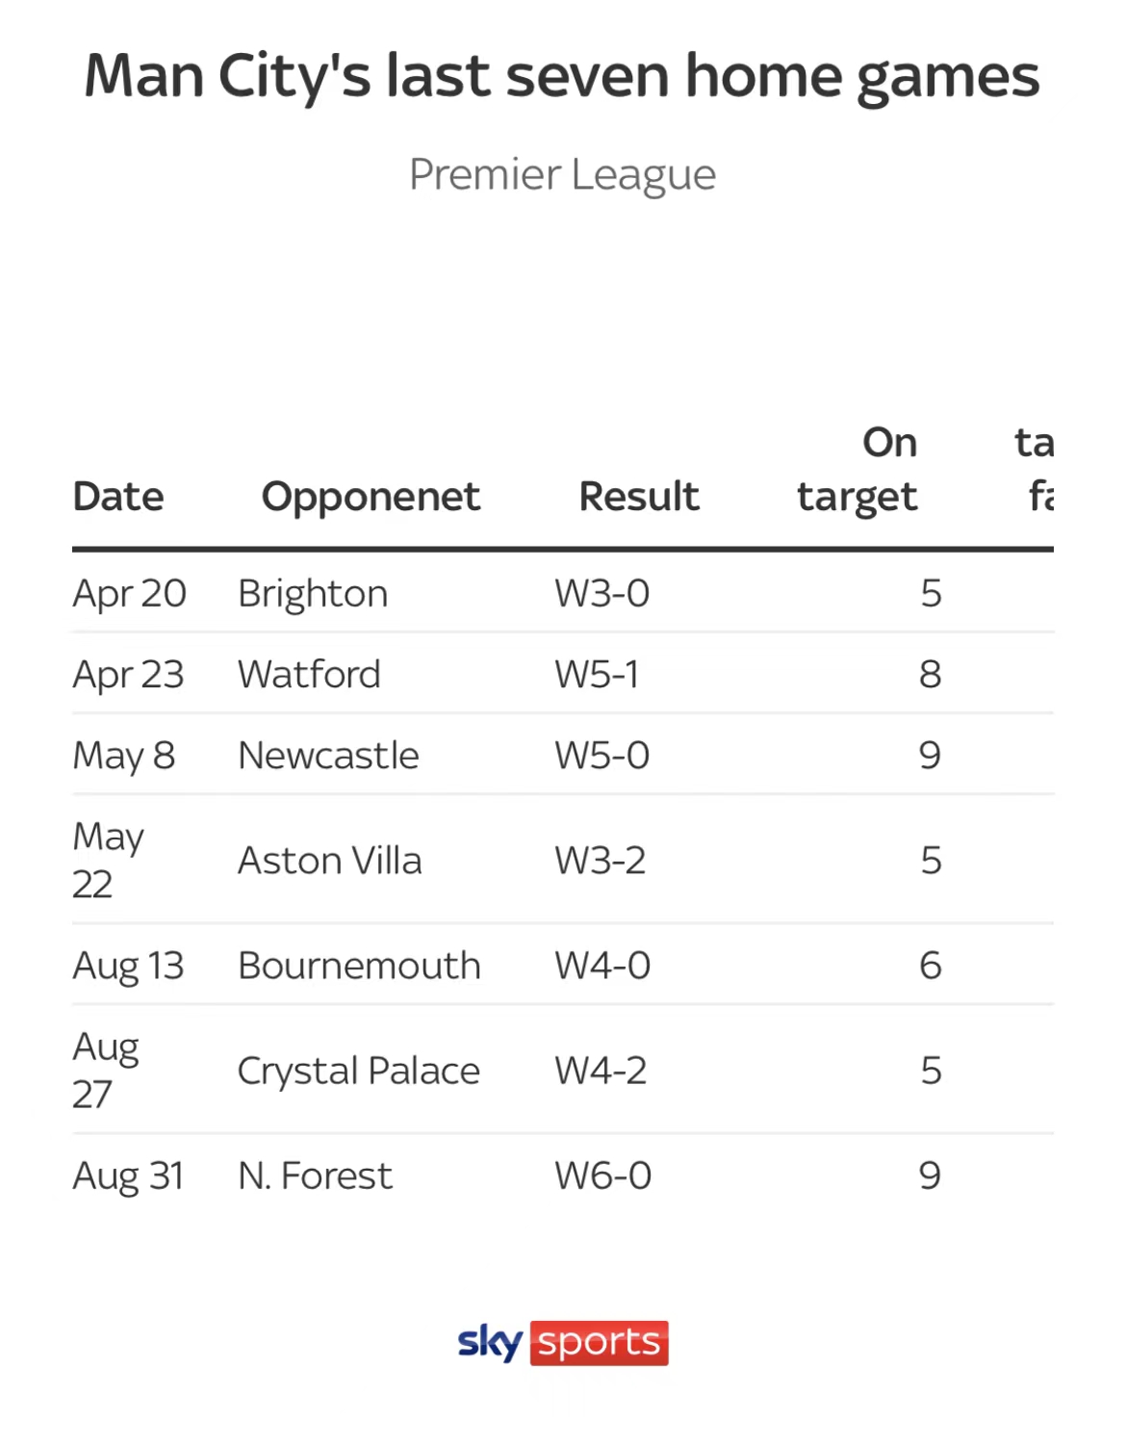Click the partially hidden rightmost column header
Viewport: 1126px width, 1446px height.
click(x=1035, y=470)
